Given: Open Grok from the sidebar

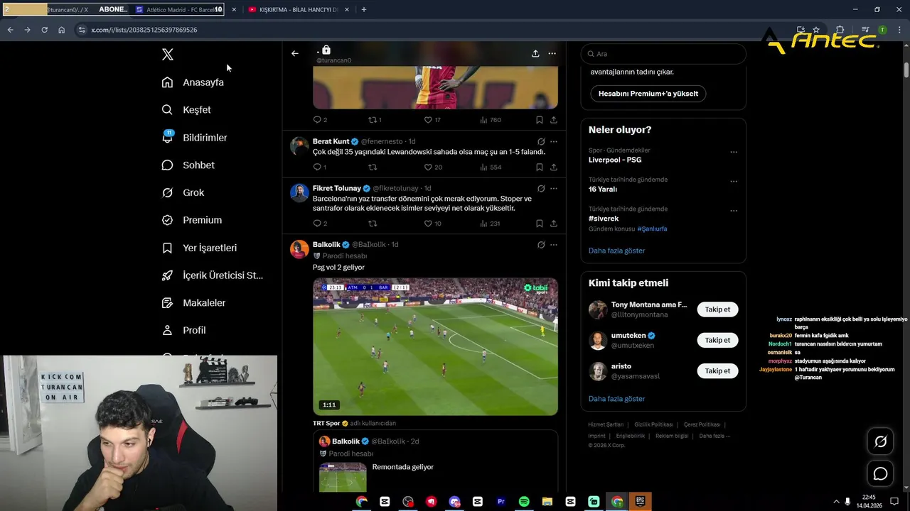Looking at the screenshot, I should [x=183, y=193].
